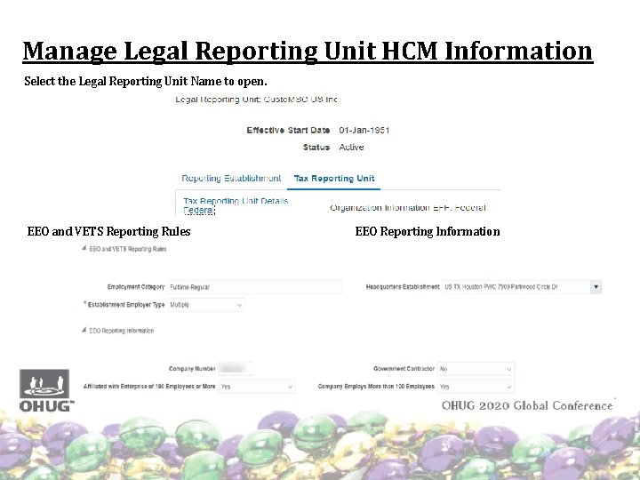
Task: Click the Status value Active
Action: (351, 148)
